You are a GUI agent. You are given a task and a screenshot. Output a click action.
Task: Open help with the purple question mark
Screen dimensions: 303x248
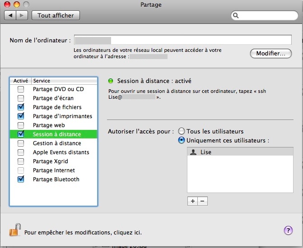288,230
